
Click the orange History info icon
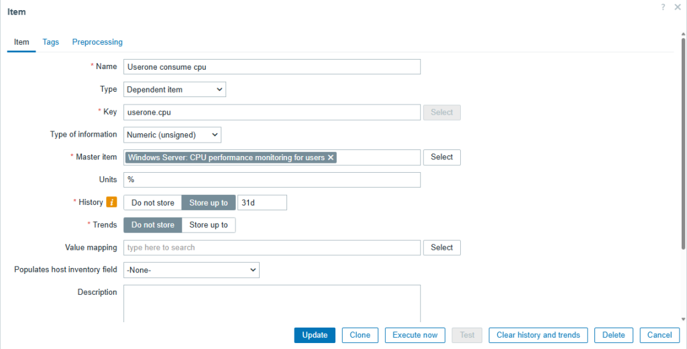[112, 202]
